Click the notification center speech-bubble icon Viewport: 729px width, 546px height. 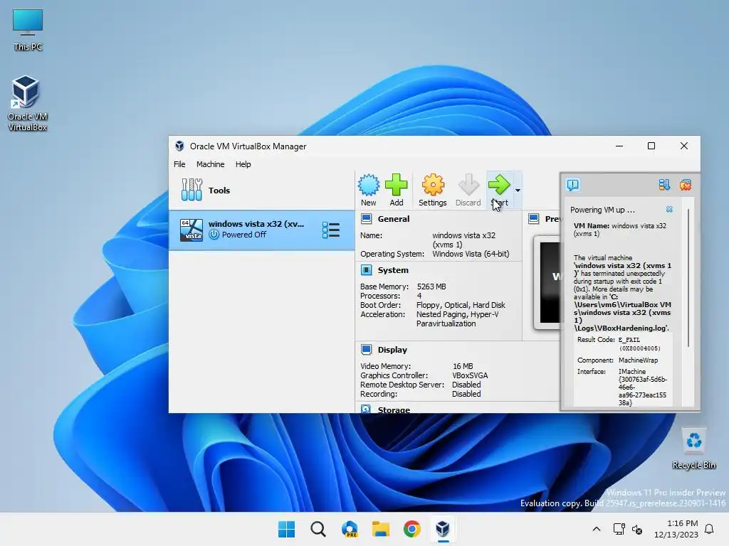click(x=573, y=186)
